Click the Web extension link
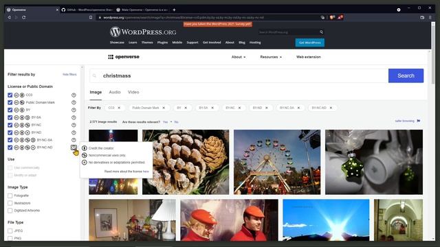Viewport: 440px width, 247px height. point(309,57)
